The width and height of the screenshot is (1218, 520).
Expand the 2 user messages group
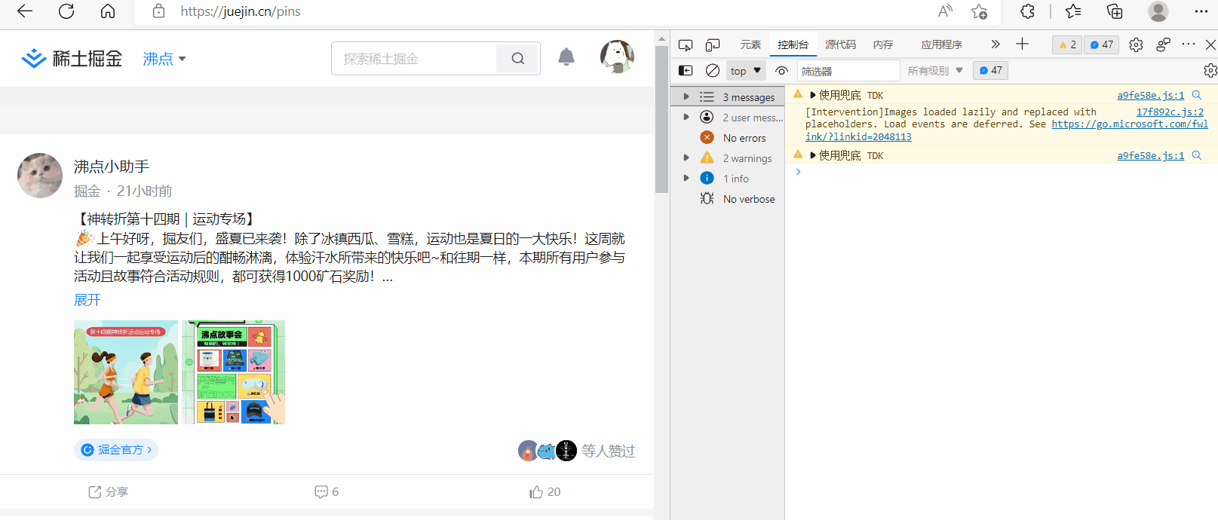686,117
